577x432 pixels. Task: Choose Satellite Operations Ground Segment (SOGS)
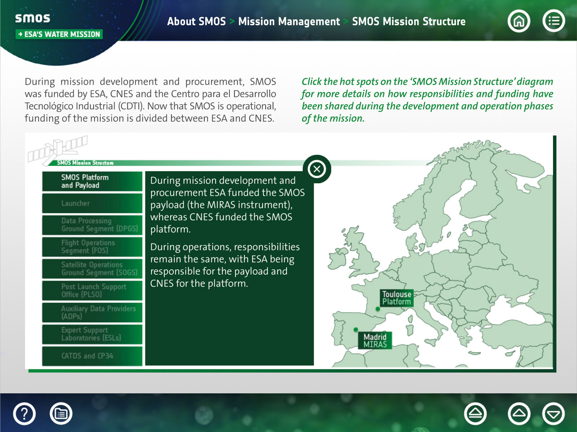[92, 269]
